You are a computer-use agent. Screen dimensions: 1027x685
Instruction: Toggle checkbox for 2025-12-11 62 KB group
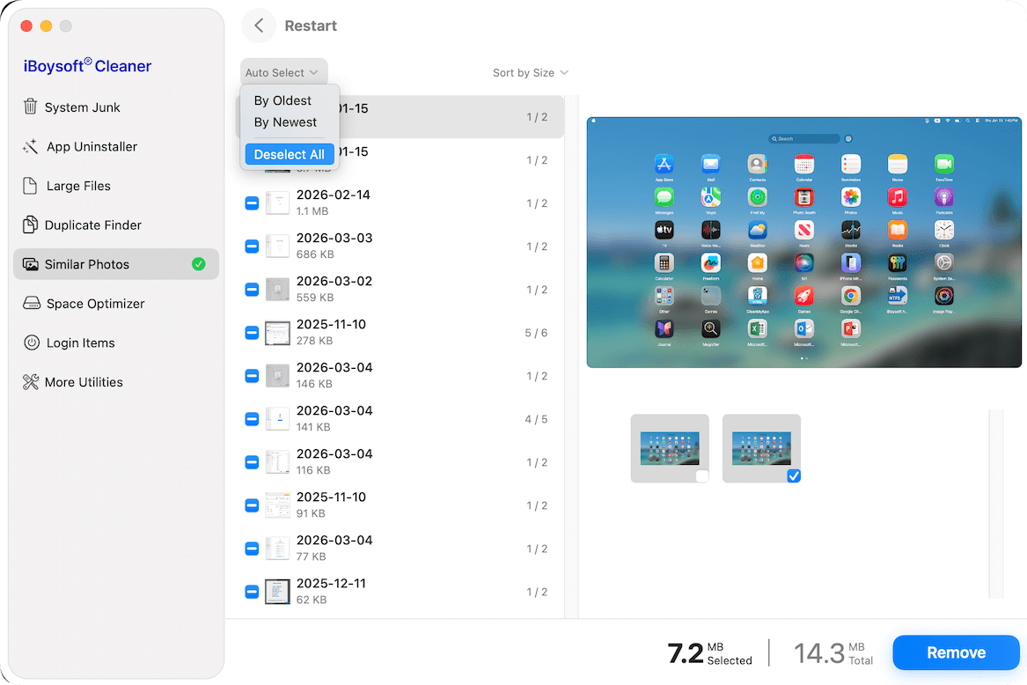click(x=252, y=592)
